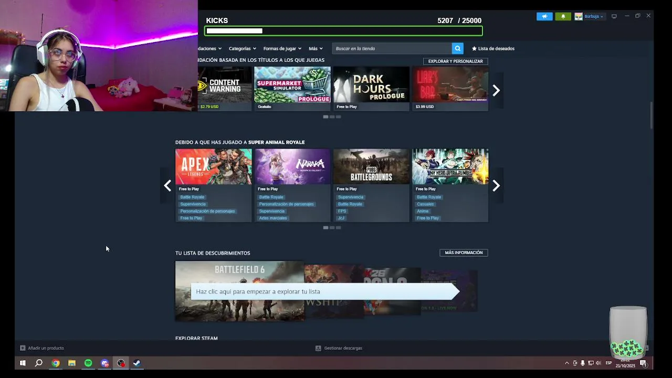Toggle Big Picture mode monitor icon
Screen dimensions: 672x378
click(614, 16)
